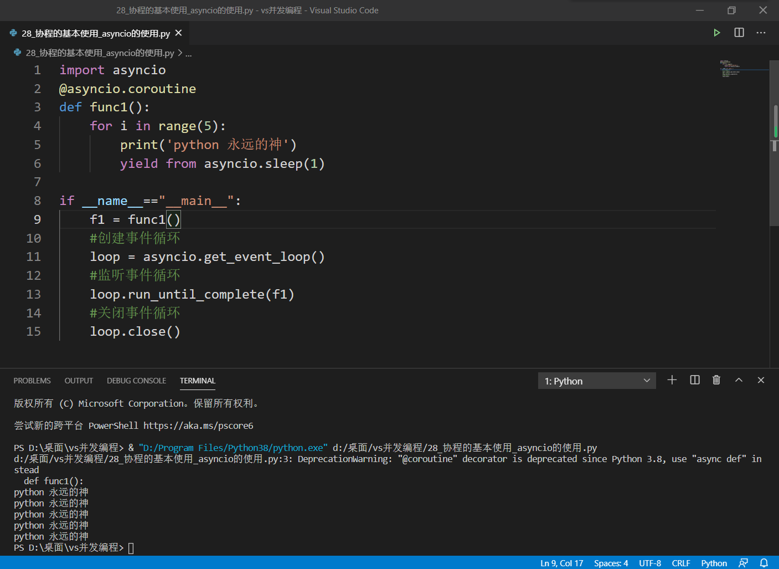Click the breadcrumb file name

coord(100,53)
